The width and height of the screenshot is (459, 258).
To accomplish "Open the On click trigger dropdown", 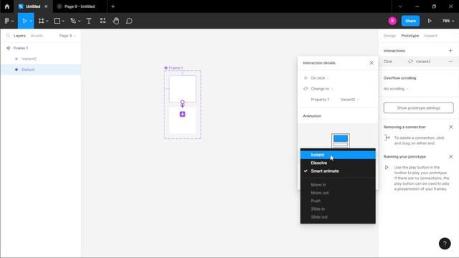I will [320, 78].
